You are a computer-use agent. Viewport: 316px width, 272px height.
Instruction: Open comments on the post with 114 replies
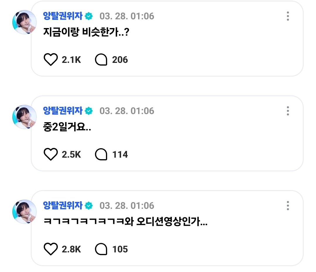point(101,154)
